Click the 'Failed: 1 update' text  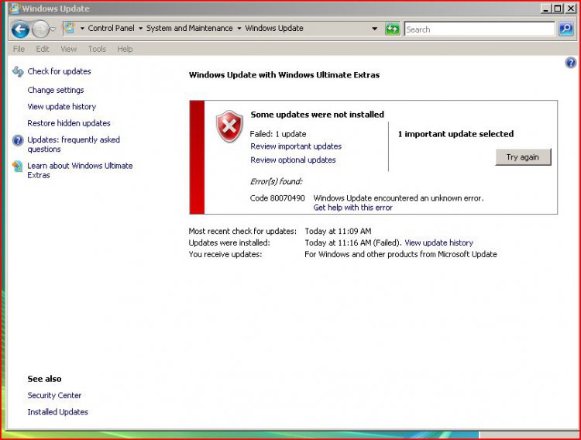click(278, 134)
